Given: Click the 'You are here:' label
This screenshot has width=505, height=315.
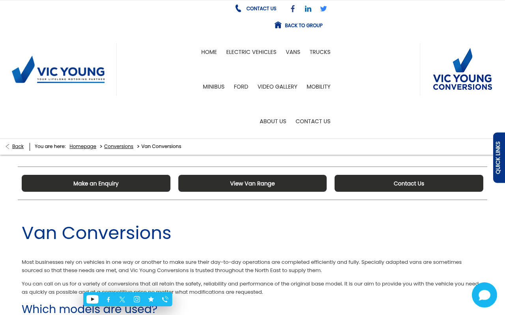Looking at the screenshot, I should point(50,146).
